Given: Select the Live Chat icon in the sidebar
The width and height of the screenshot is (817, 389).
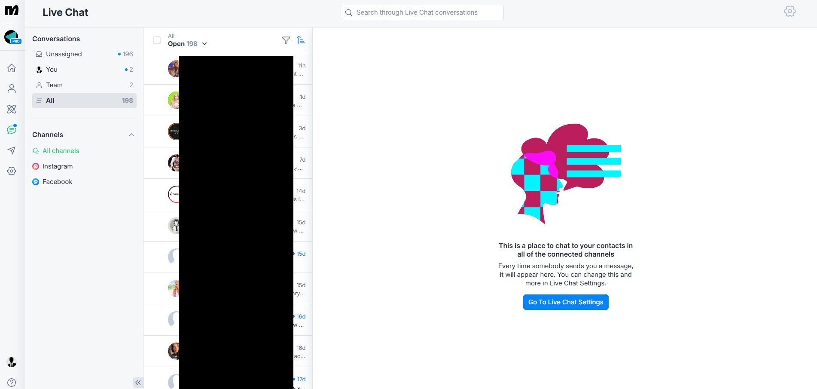Looking at the screenshot, I should tap(12, 129).
